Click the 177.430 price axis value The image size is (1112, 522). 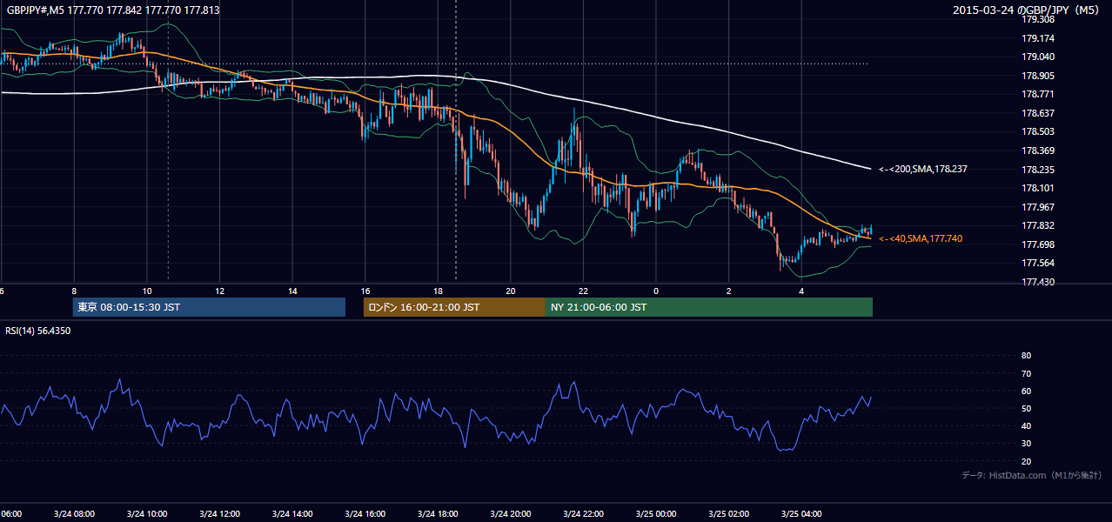pos(1036,282)
